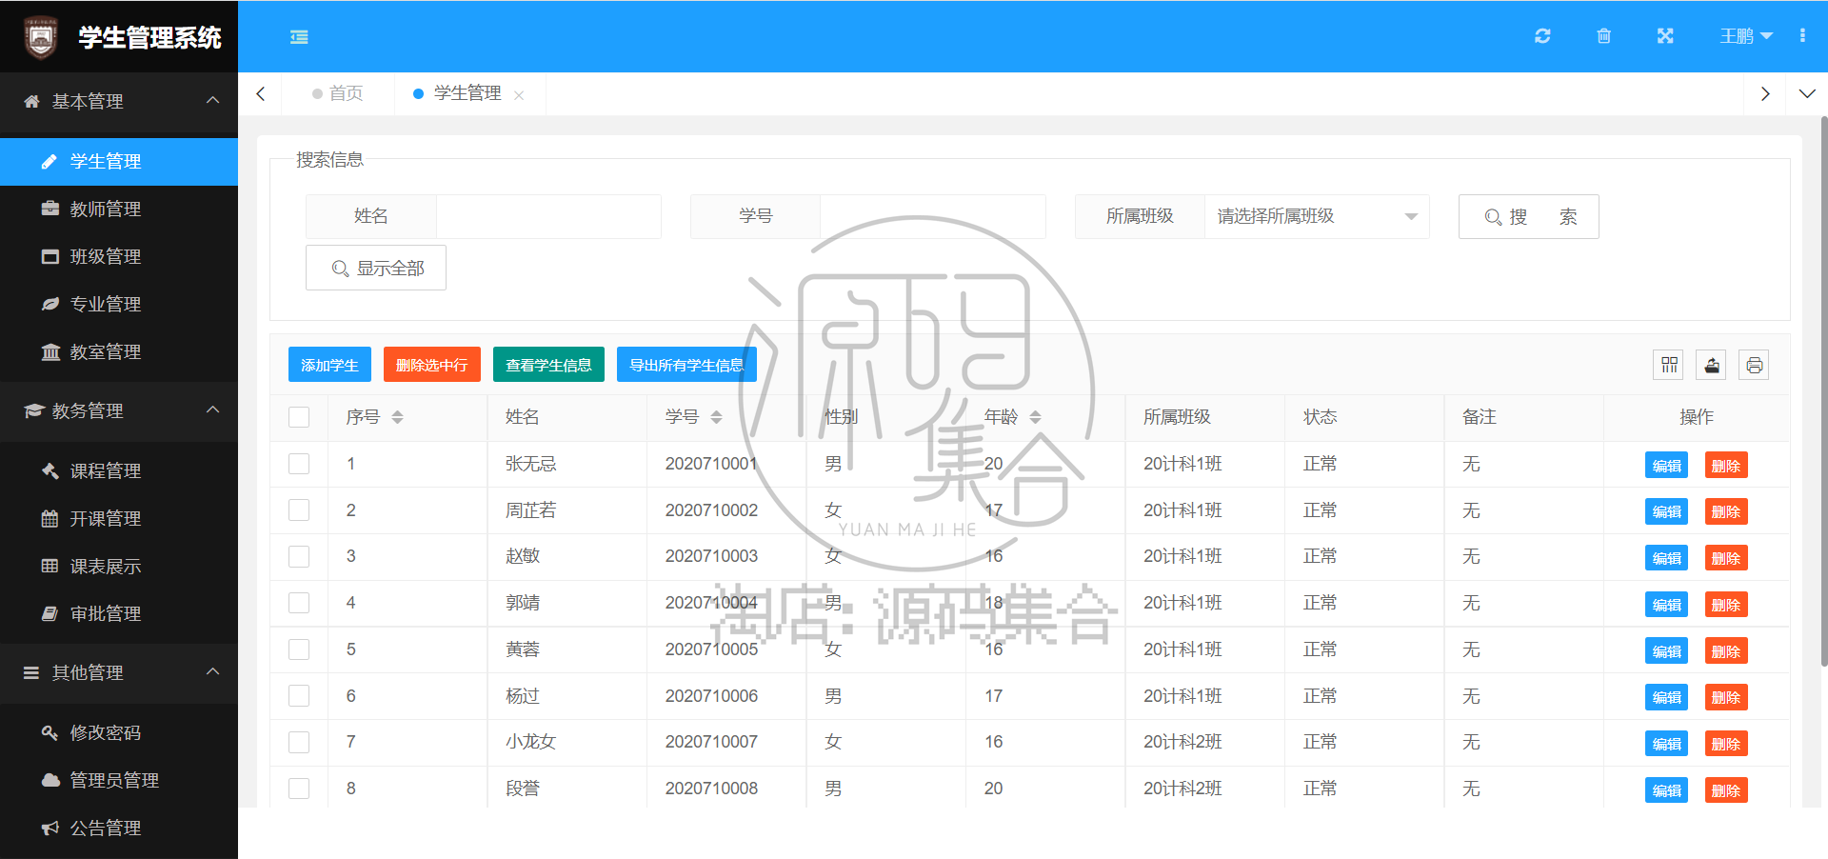Open 课程管理 in sidebar
The width and height of the screenshot is (1828, 859).
tap(119, 471)
